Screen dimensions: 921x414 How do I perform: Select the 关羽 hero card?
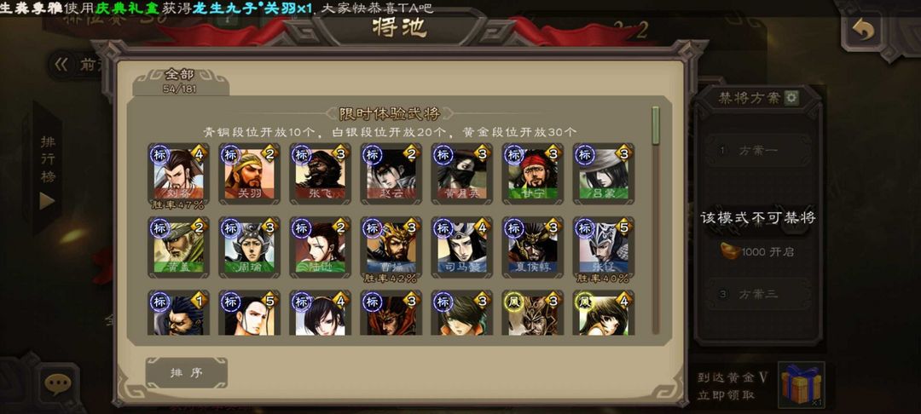(249, 174)
